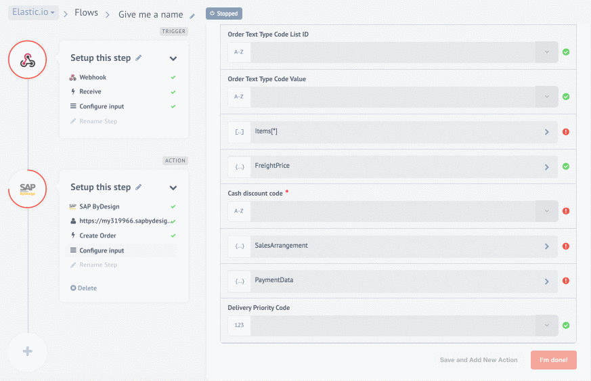
Task: Expand the PaymentData row arrow
Action: [547, 281]
